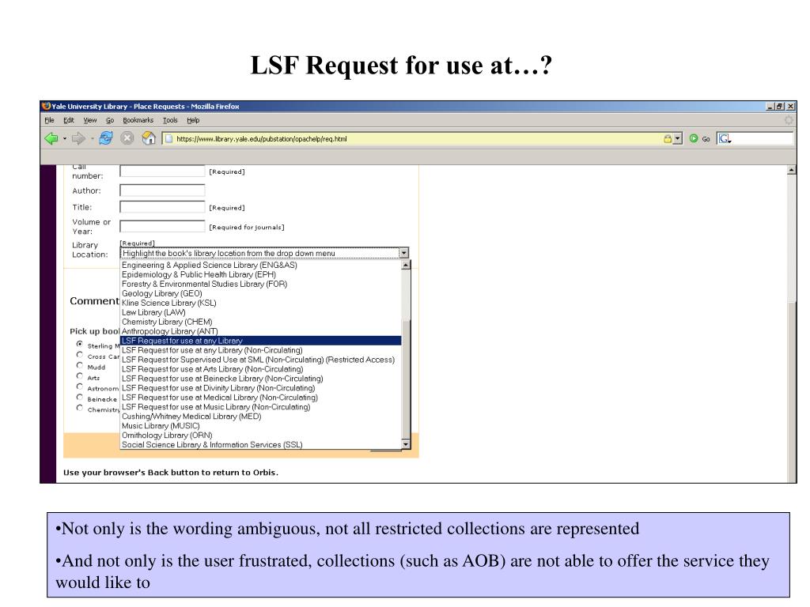This screenshot has height=607, width=810.
Task: Choose Epidemiology & Public Health Library (EPH)
Action: pyautogui.click(x=261, y=274)
